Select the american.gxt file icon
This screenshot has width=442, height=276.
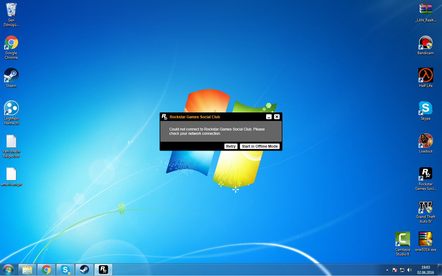click(11, 177)
